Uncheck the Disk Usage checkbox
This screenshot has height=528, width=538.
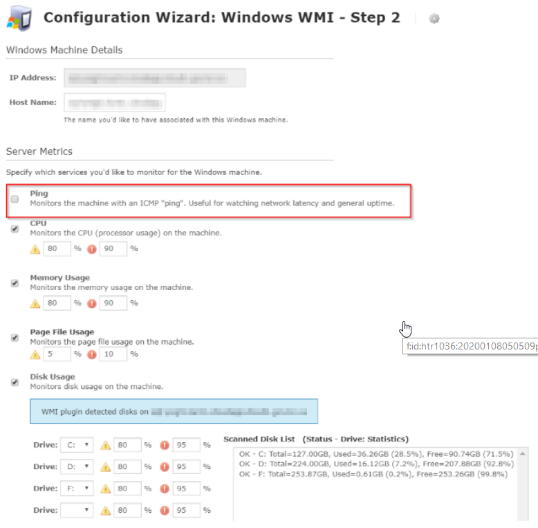click(15, 383)
